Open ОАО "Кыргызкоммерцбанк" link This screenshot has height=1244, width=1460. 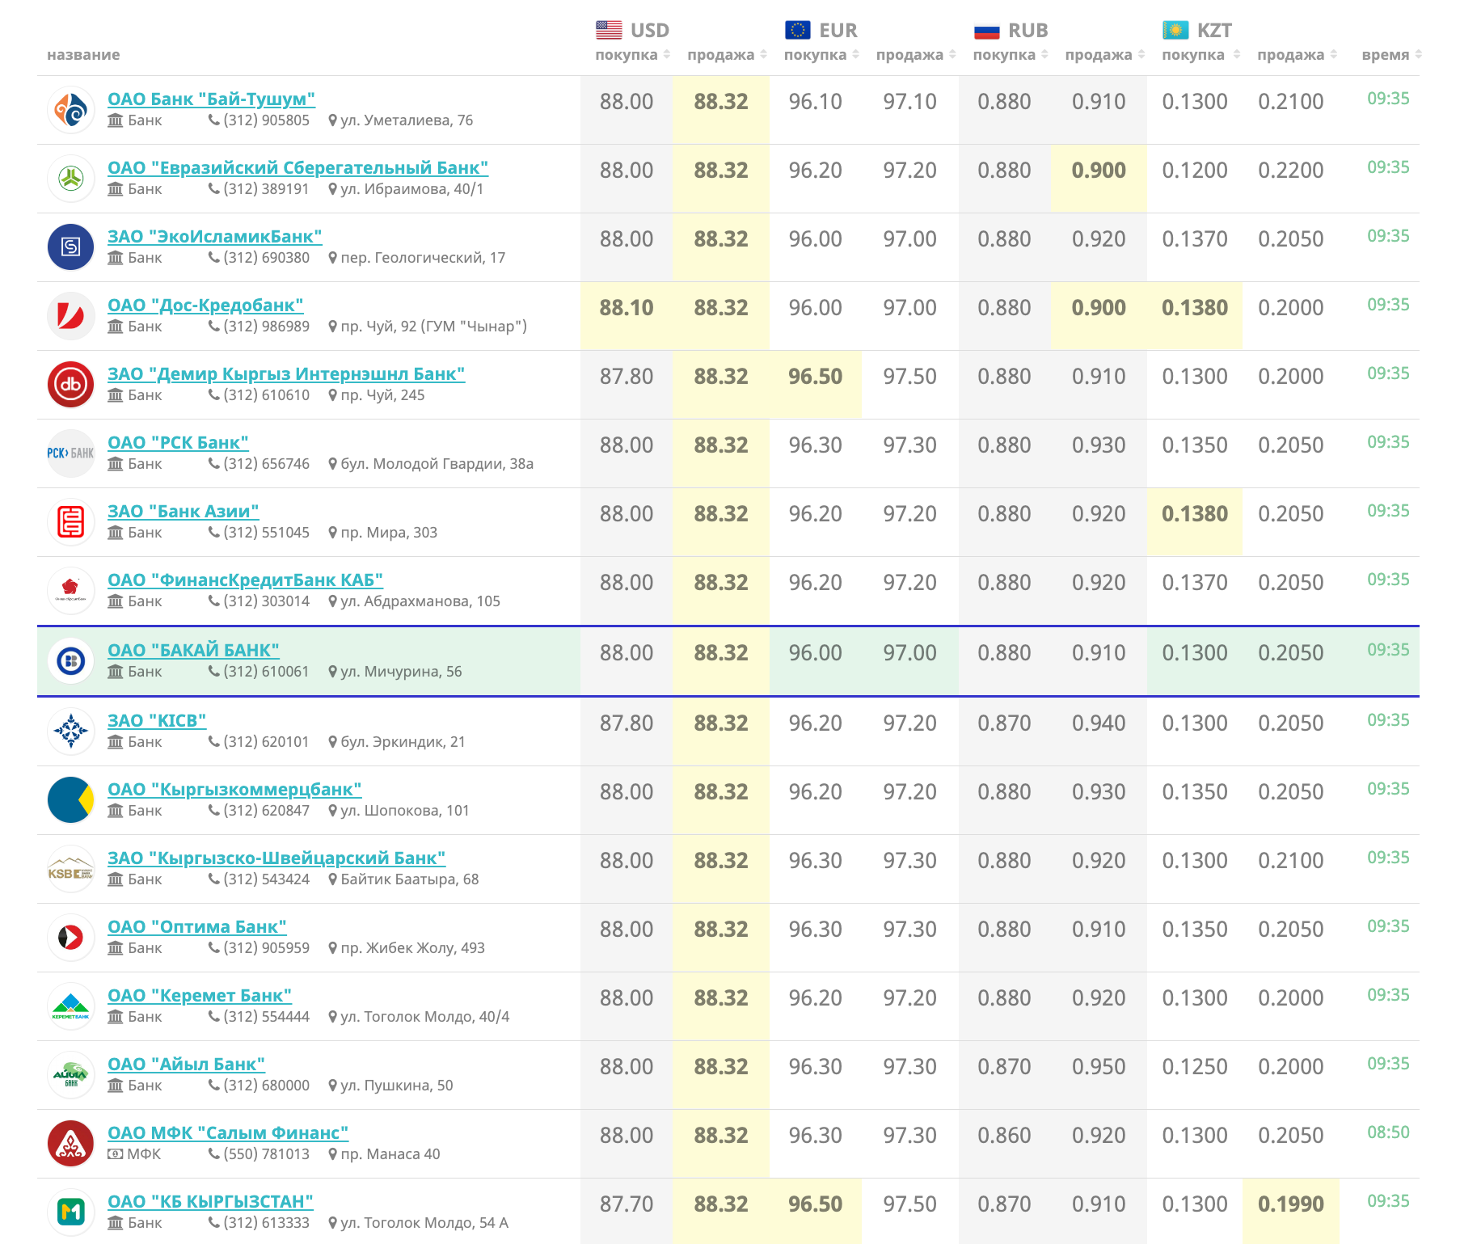pos(235,790)
